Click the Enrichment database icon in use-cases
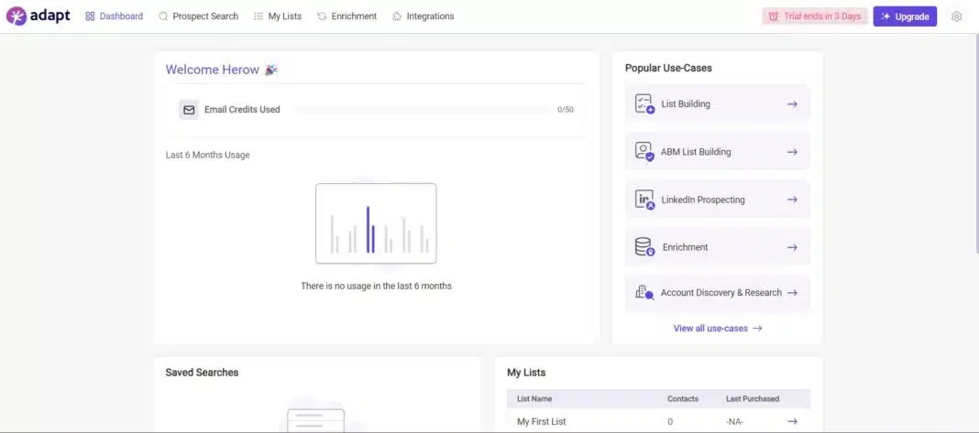The height and width of the screenshot is (433, 979). (644, 247)
